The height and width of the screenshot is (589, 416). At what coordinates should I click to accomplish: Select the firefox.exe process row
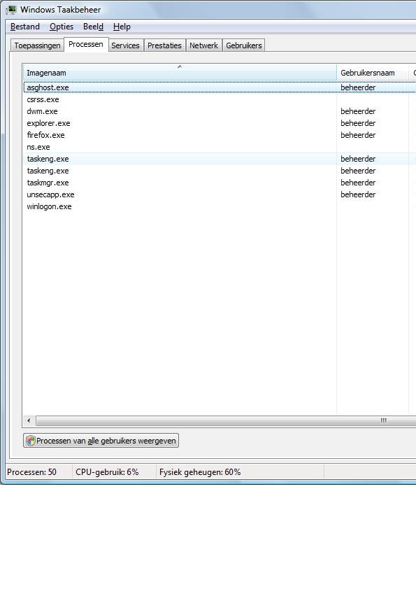click(x=220, y=135)
